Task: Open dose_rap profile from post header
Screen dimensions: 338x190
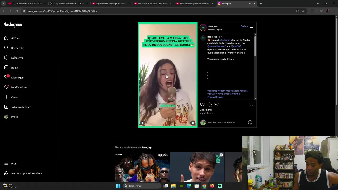Action: tap(213, 26)
